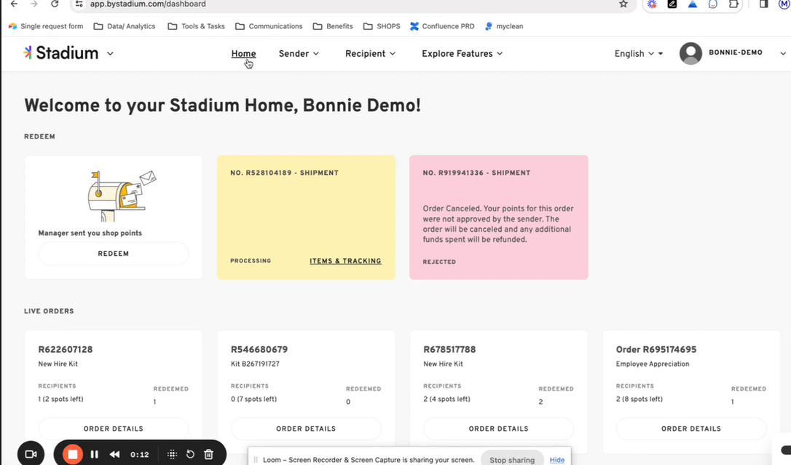The width and height of the screenshot is (791, 465).
Task: Click the Stadium logo in the navbar
Action: coord(61,52)
